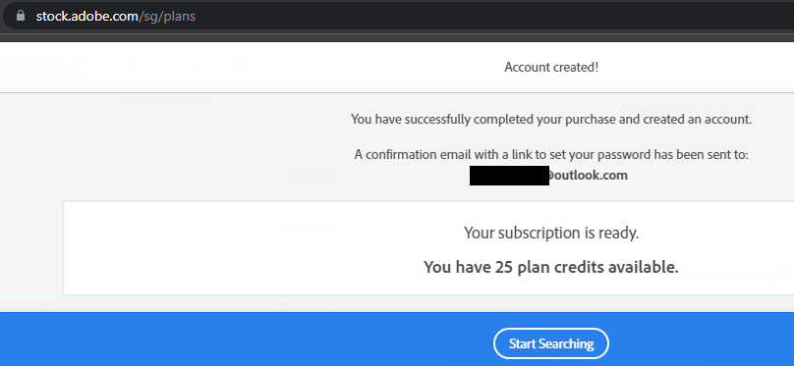Click the 'Account created!' heading

click(551, 68)
